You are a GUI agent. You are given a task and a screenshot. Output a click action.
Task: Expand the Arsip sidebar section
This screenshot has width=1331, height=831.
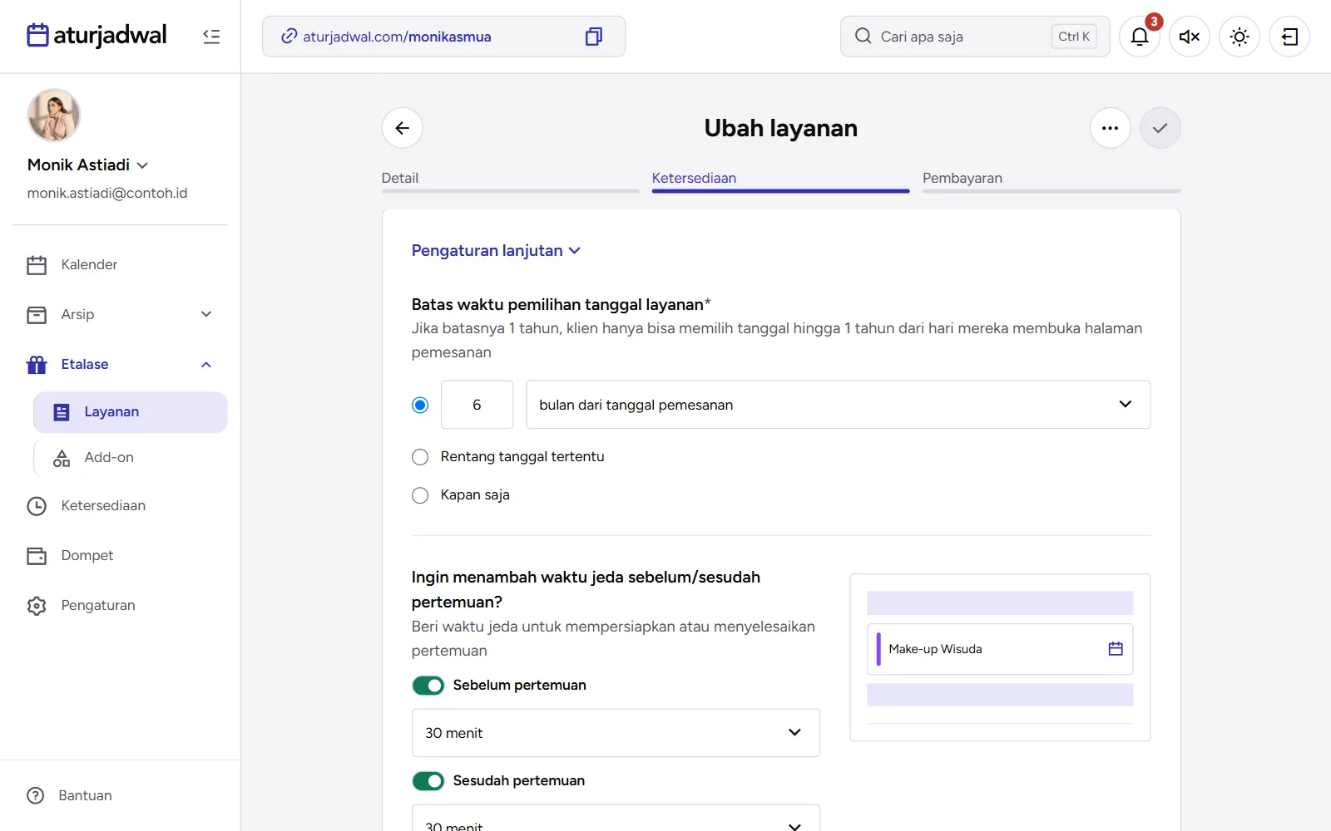click(x=121, y=315)
